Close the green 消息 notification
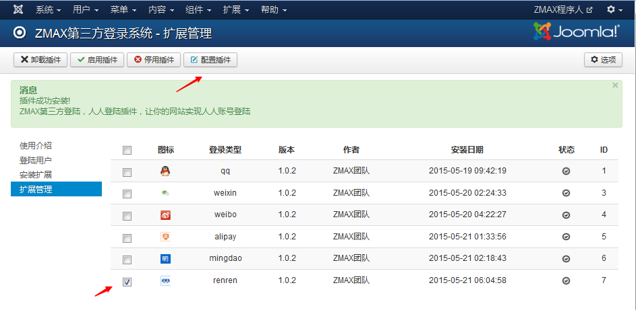Viewport: 636px width, 310px height. click(615, 85)
